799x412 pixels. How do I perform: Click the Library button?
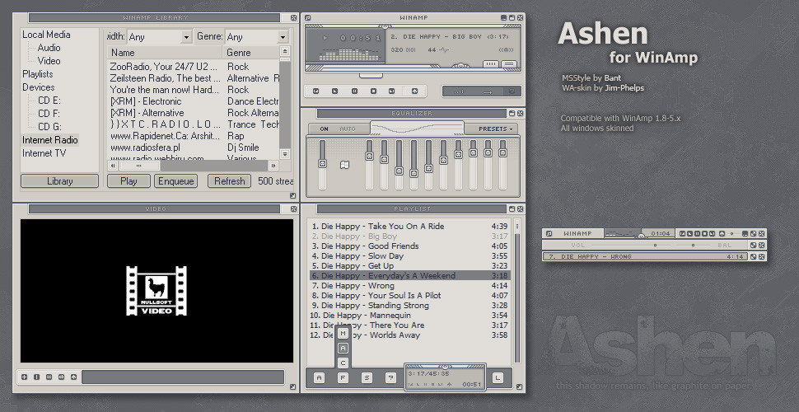point(59,181)
